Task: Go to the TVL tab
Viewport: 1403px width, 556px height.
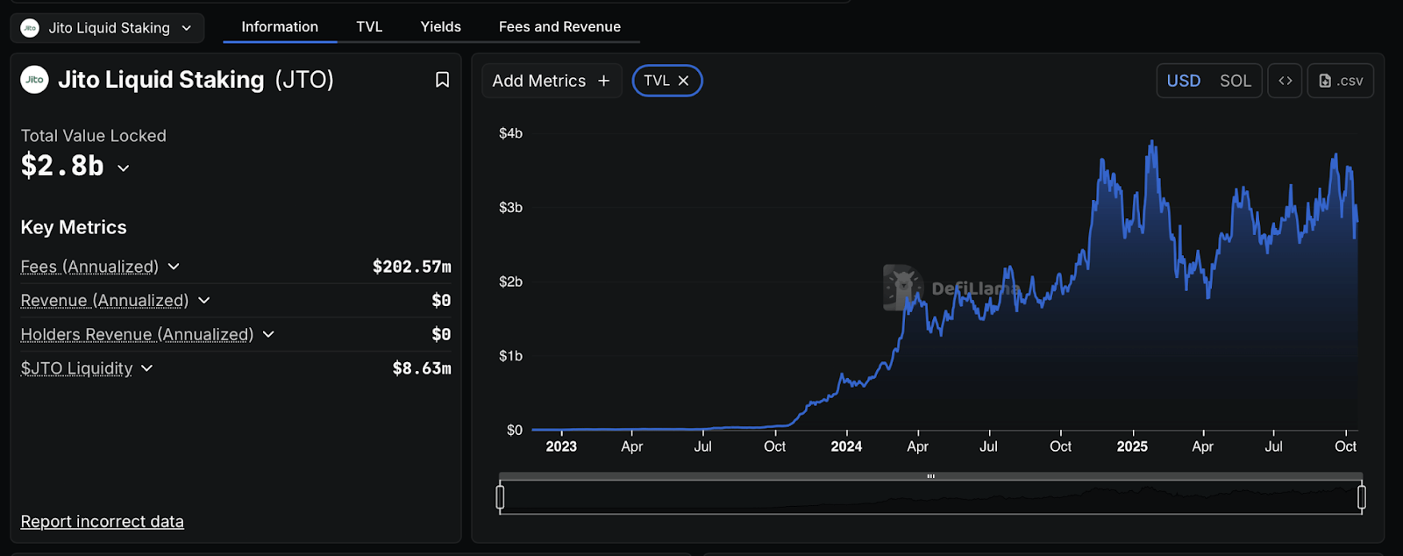Action: click(x=369, y=27)
